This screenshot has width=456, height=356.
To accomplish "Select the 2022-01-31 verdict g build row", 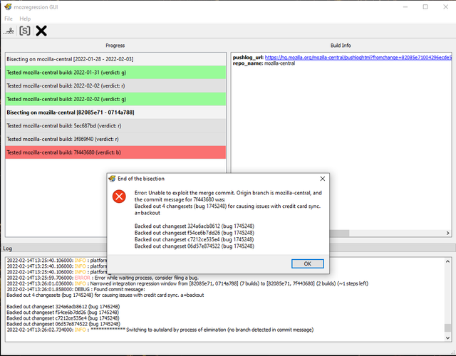I will click(115, 73).
